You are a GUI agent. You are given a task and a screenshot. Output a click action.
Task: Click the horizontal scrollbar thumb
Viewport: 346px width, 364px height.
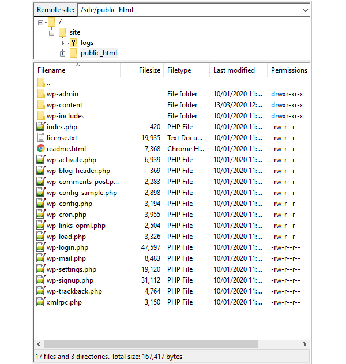pyautogui.click(x=151, y=344)
